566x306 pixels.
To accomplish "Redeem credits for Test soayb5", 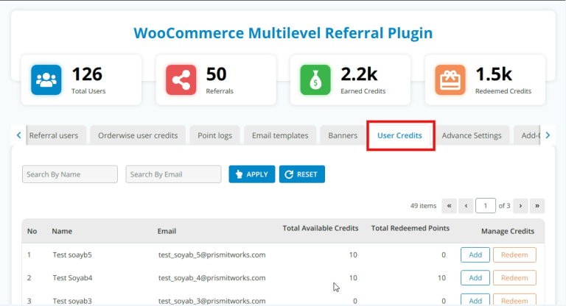I will pyautogui.click(x=514, y=255).
